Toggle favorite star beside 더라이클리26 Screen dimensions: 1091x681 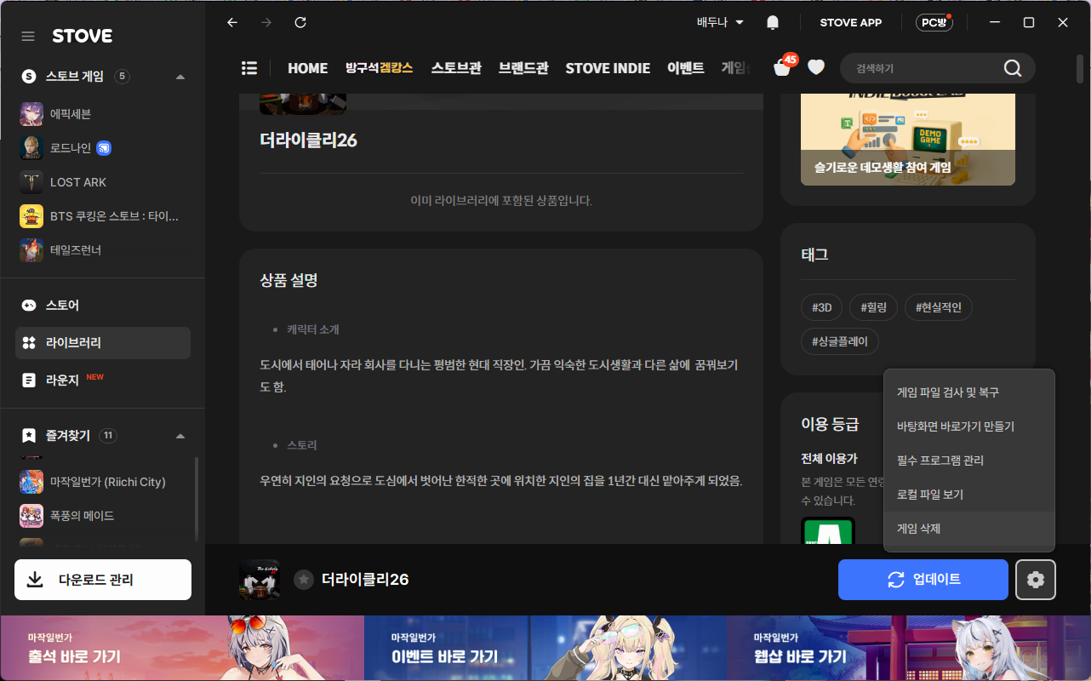click(x=304, y=580)
